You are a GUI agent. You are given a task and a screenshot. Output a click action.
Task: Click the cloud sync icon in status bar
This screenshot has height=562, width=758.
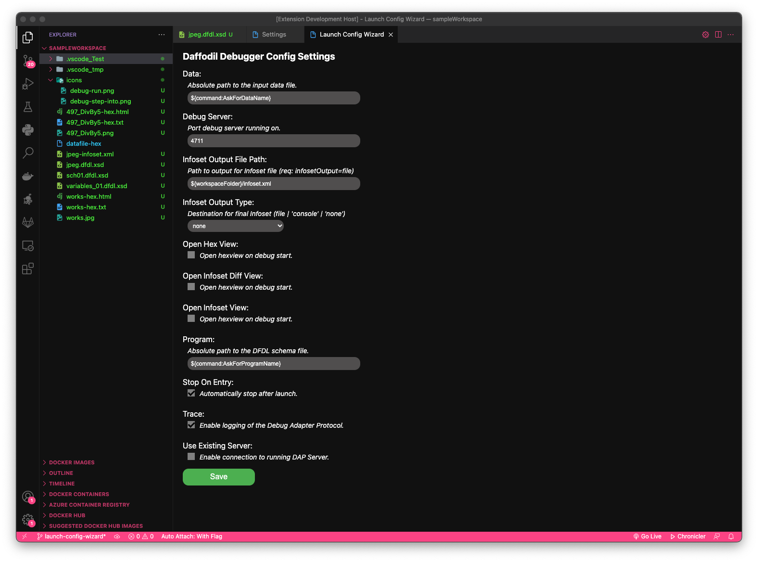pyautogui.click(x=117, y=536)
